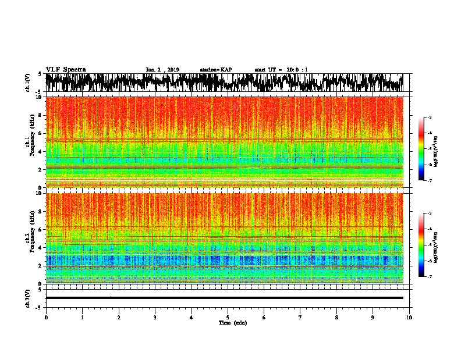The height and width of the screenshot is (356, 461).
Task: Click time axis tick label "2"
Action: (x=119, y=318)
